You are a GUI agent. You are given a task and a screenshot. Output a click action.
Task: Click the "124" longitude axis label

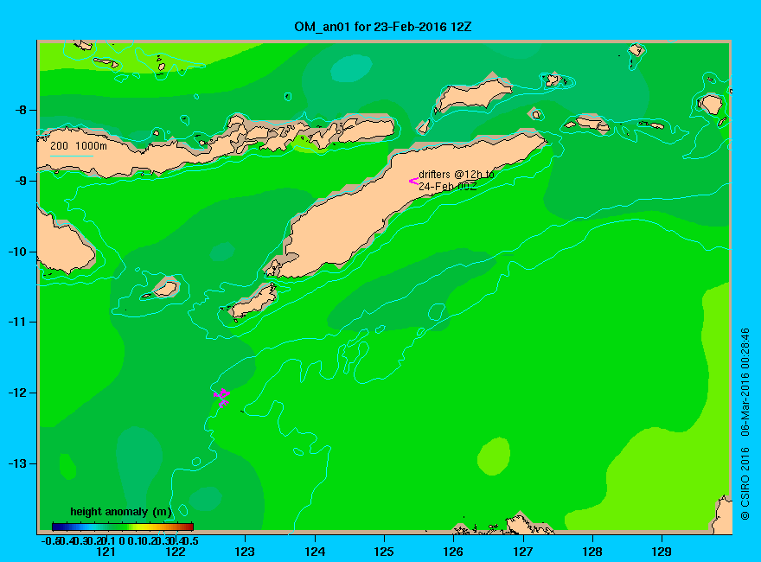315,552
